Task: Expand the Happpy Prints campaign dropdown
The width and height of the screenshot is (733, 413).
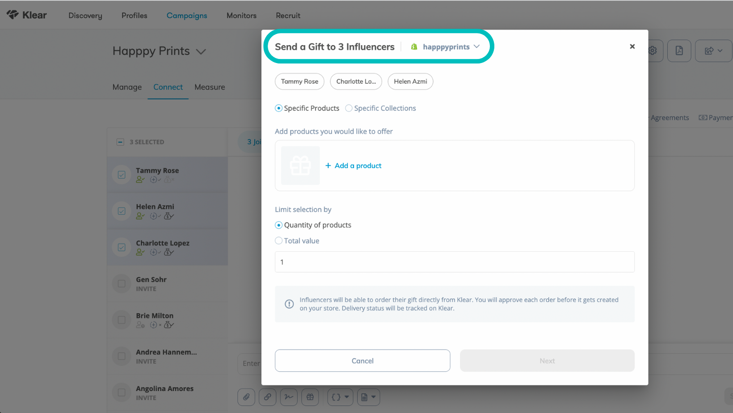Action: pyautogui.click(x=201, y=51)
